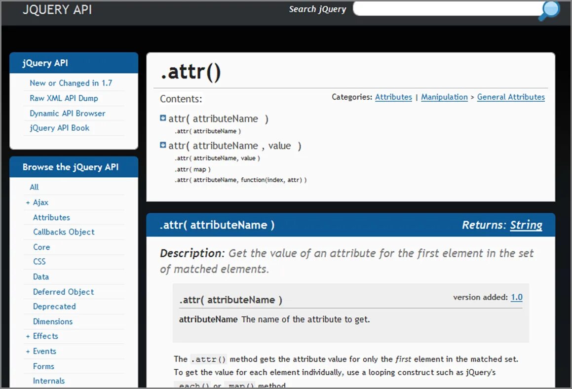Click the .attr() inline code snippet

click(209, 359)
